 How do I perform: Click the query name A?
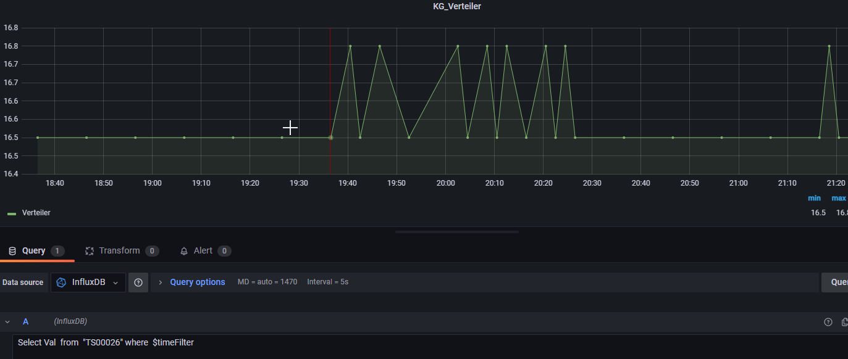point(25,322)
